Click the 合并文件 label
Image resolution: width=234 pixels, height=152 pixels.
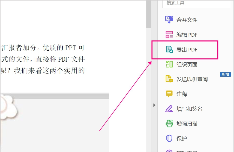point(187,20)
